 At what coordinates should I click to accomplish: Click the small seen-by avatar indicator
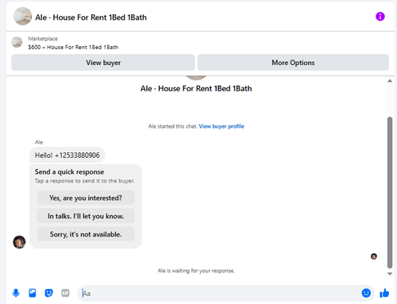tap(374, 256)
